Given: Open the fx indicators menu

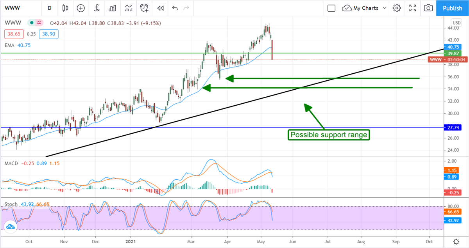Looking at the screenshot, I should (x=97, y=8).
